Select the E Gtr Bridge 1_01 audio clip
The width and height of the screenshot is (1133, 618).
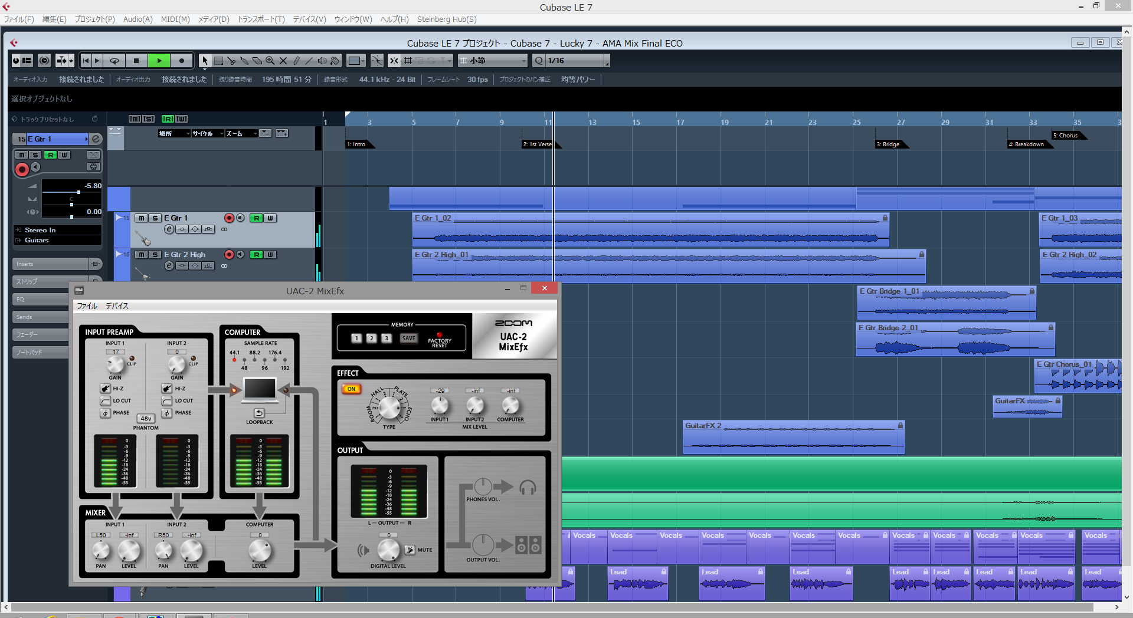(946, 303)
